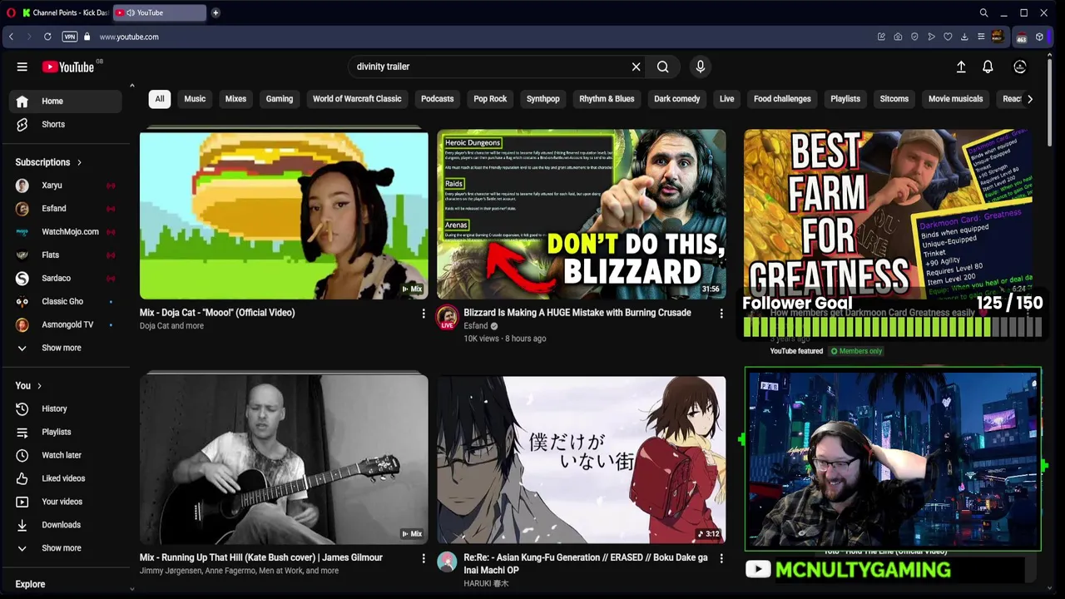Open the ad blocker shield icon
The width and height of the screenshot is (1065, 599).
[x=914, y=37]
